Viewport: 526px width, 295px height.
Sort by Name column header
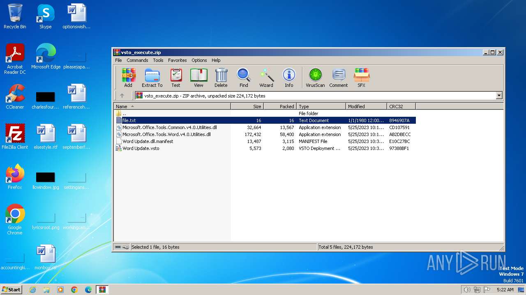pyautogui.click(x=172, y=106)
